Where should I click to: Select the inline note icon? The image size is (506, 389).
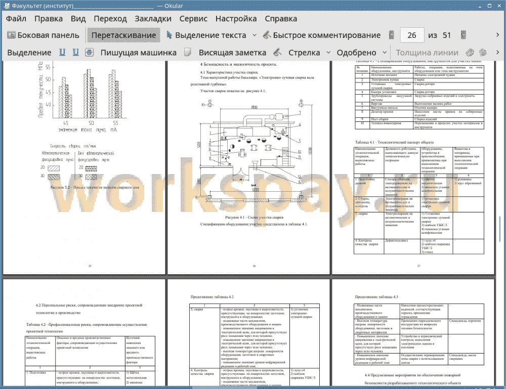[188, 52]
